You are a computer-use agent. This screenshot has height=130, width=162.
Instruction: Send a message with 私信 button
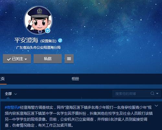(48, 59)
